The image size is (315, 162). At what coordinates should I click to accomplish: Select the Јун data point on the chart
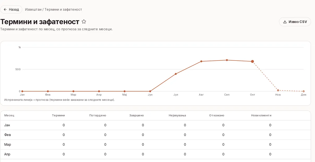(x=150, y=91)
